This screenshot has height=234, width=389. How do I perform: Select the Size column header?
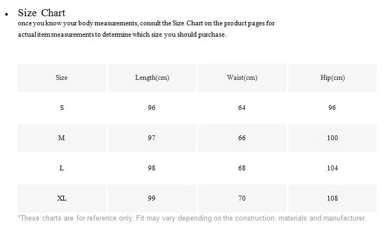click(x=62, y=78)
